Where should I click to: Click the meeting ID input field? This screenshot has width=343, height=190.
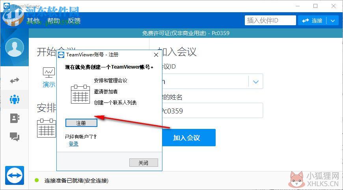click(x=205, y=82)
